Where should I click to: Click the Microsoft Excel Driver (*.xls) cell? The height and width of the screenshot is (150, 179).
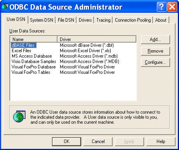coord(85,51)
